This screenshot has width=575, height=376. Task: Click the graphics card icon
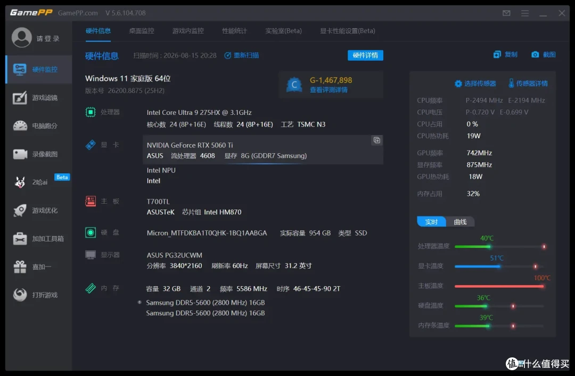[91, 145]
